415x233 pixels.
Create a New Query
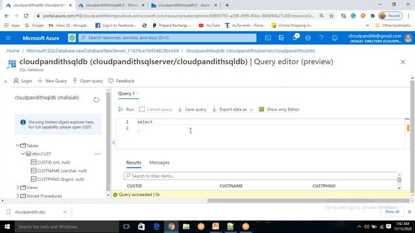coord(52,81)
